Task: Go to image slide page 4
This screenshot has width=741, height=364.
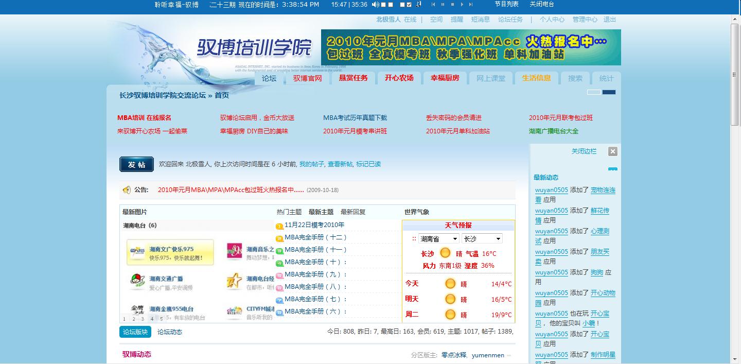Action: click(152, 319)
